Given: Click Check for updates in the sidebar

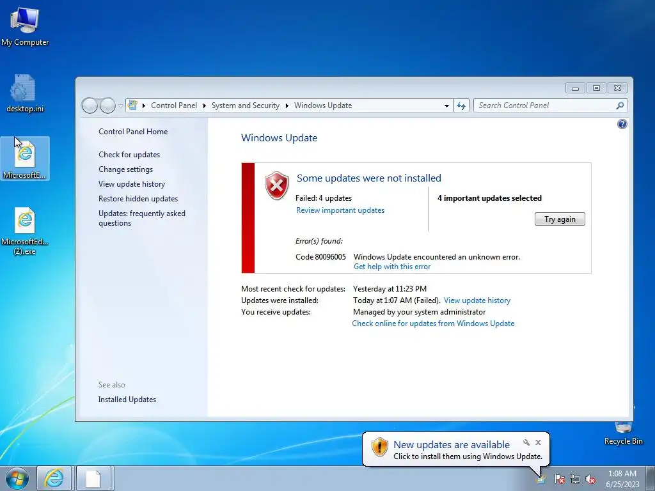Looking at the screenshot, I should coord(129,155).
